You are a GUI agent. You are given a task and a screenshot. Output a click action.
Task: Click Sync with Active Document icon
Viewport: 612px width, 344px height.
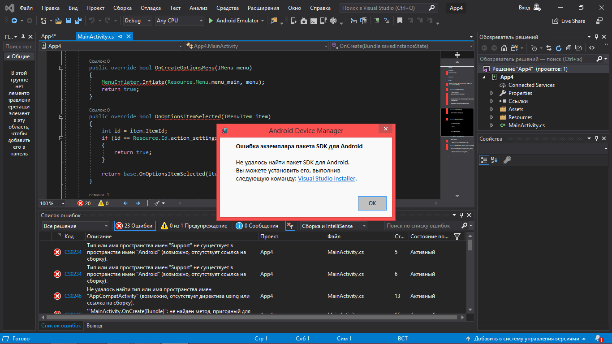click(x=549, y=48)
